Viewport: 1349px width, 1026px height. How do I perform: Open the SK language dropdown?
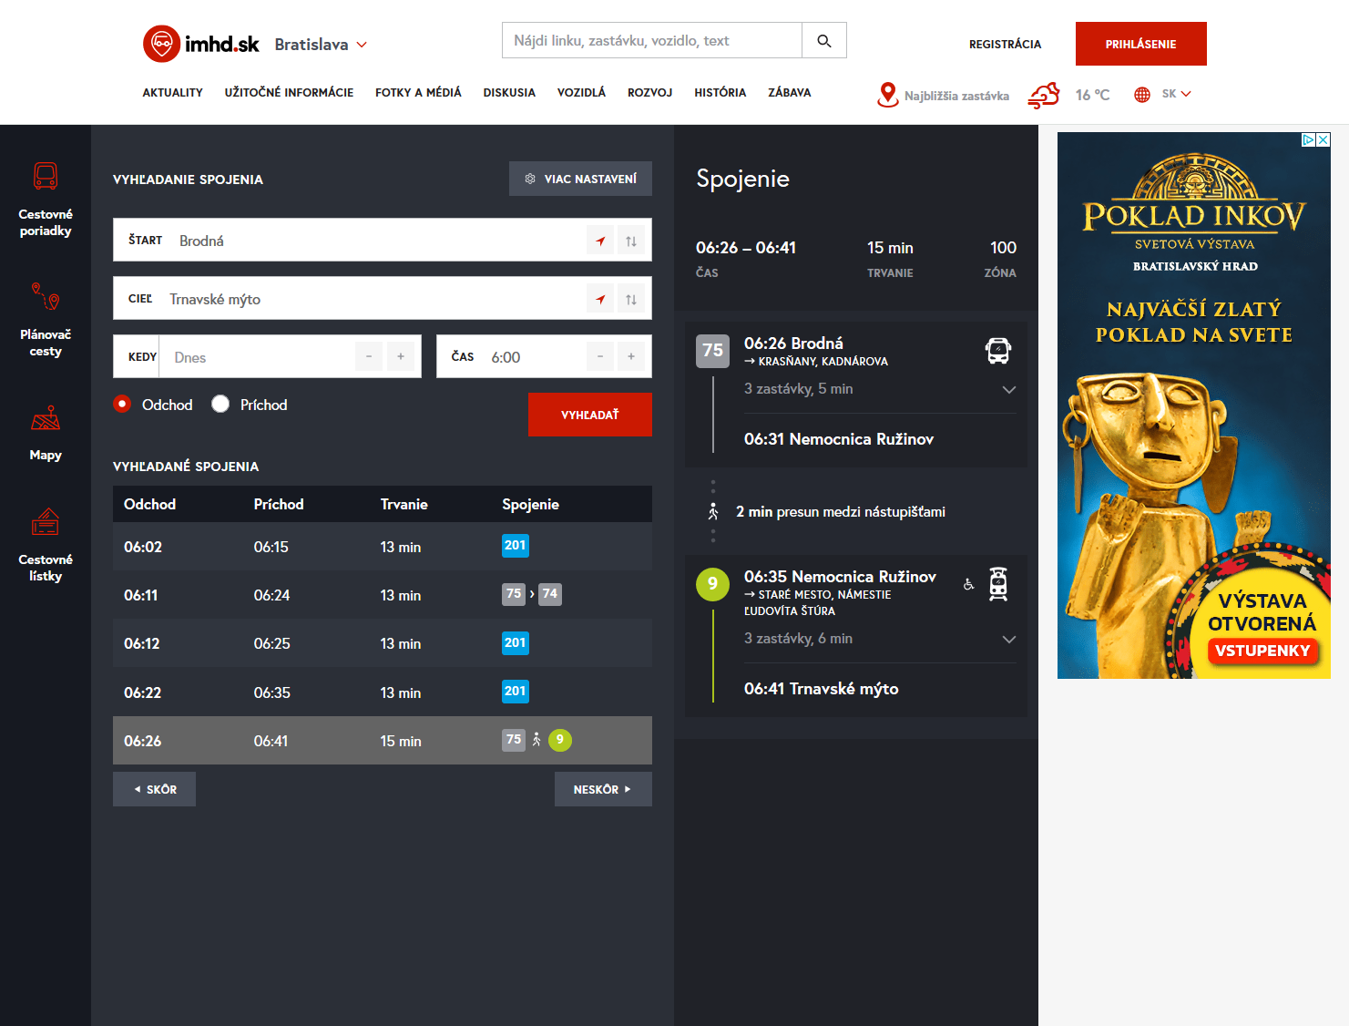pos(1175,94)
